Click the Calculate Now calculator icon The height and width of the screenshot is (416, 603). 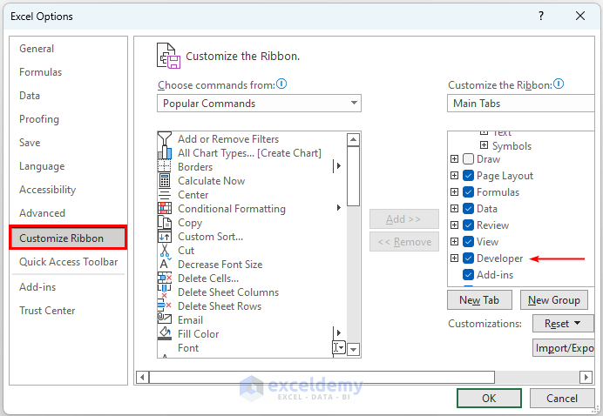click(x=165, y=180)
